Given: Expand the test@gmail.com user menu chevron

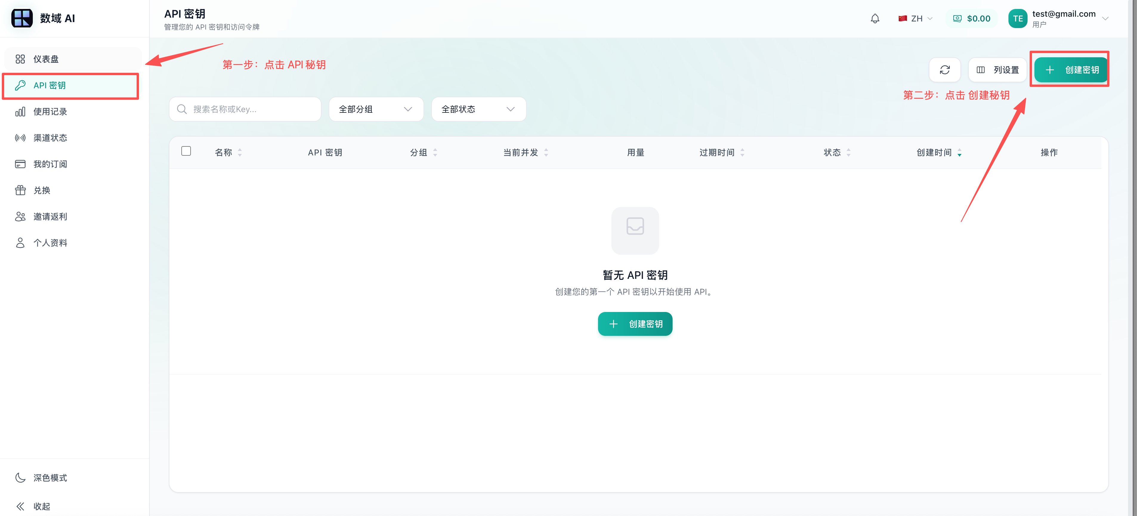Looking at the screenshot, I should pyautogui.click(x=1105, y=18).
